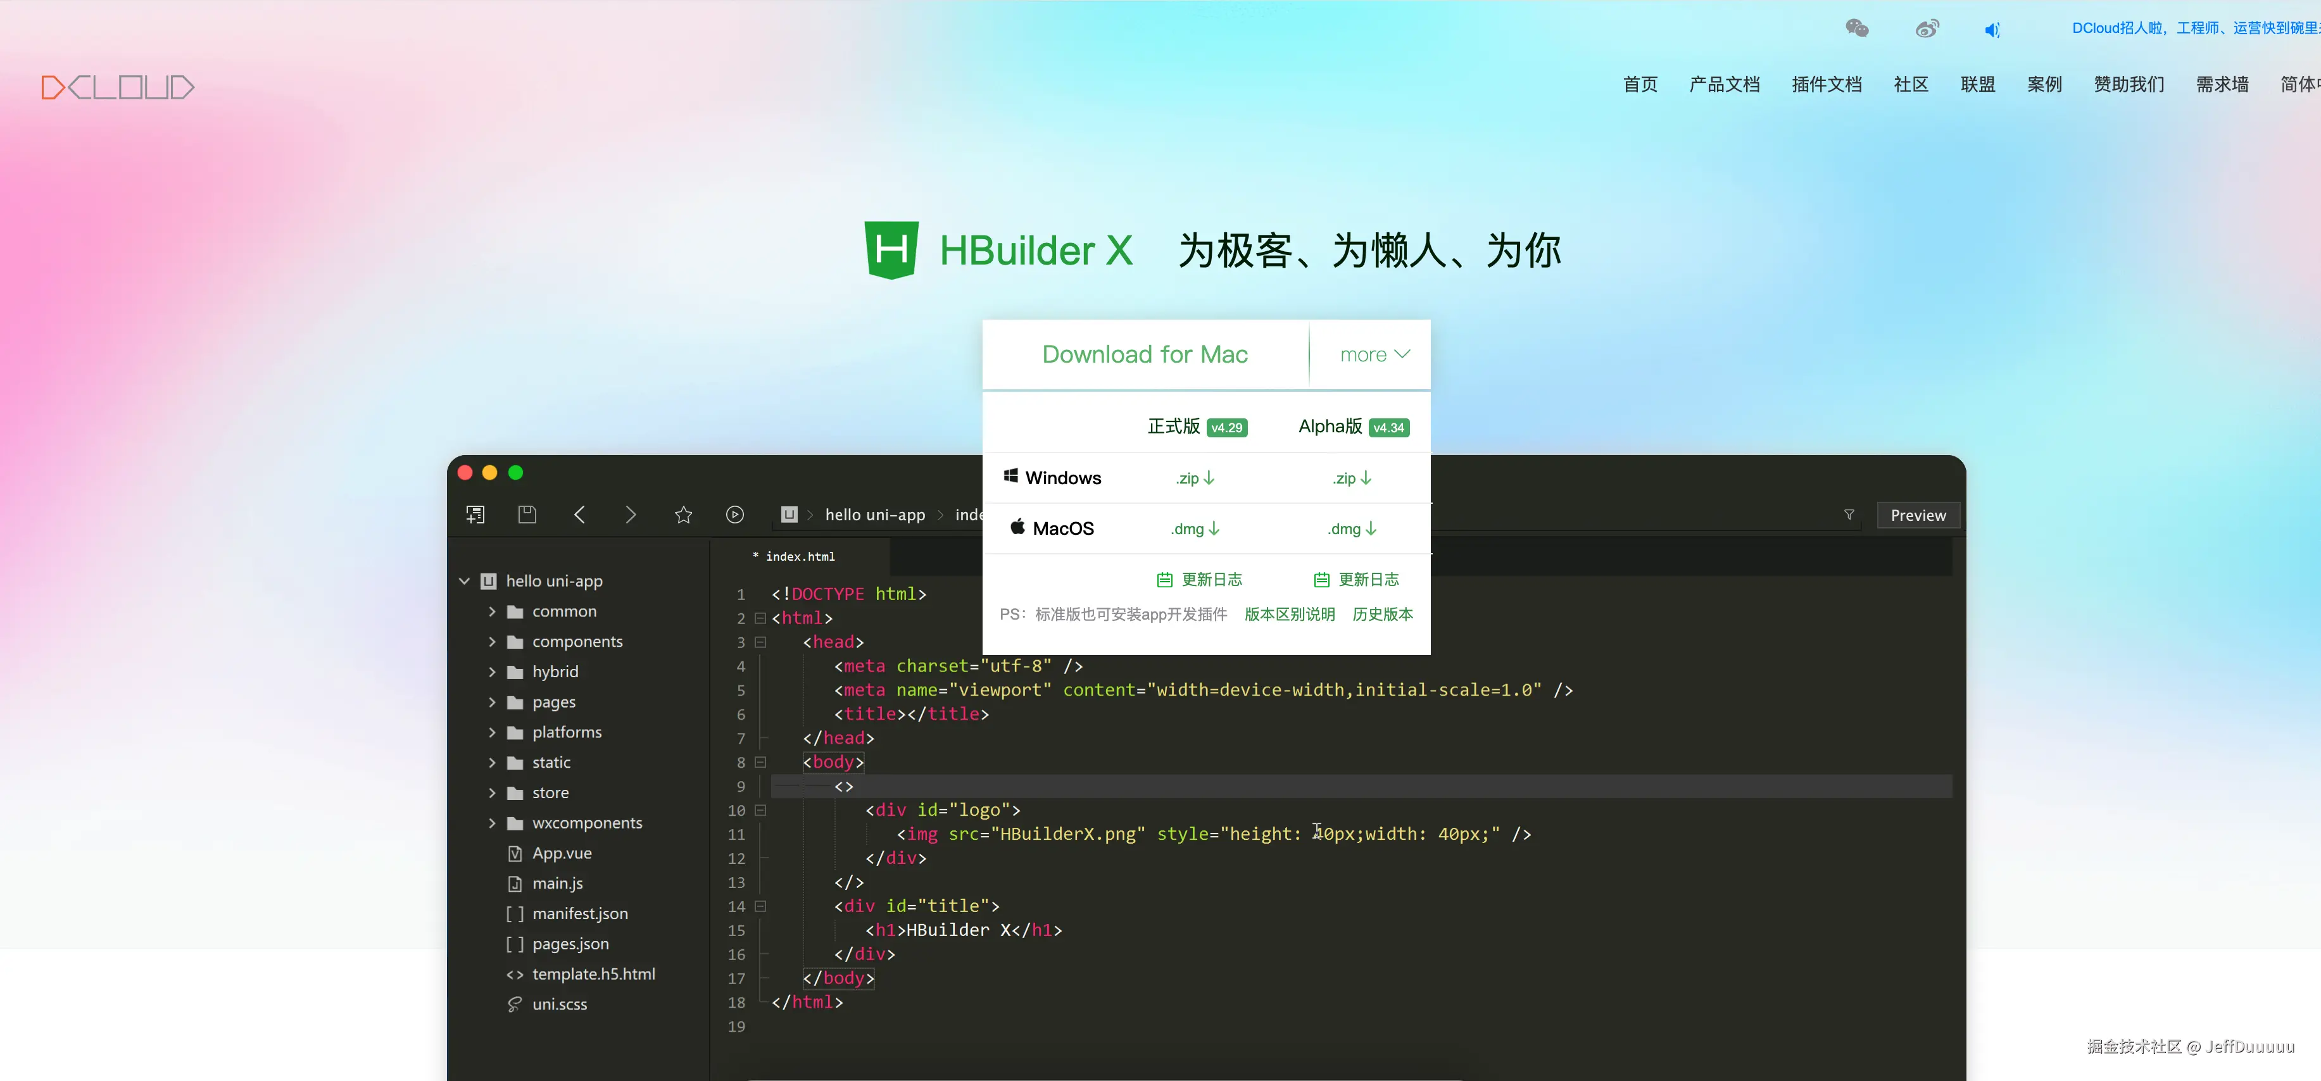Click Download for Mac button
This screenshot has height=1081, width=2321.
point(1144,355)
